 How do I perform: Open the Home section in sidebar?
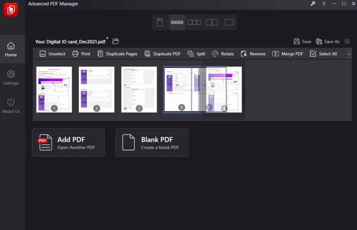pos(11,49)
